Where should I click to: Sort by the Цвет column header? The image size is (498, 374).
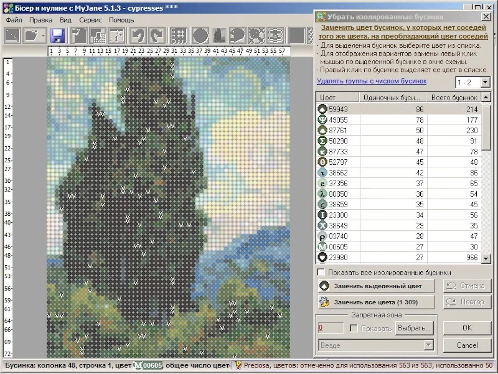(338, 98)
